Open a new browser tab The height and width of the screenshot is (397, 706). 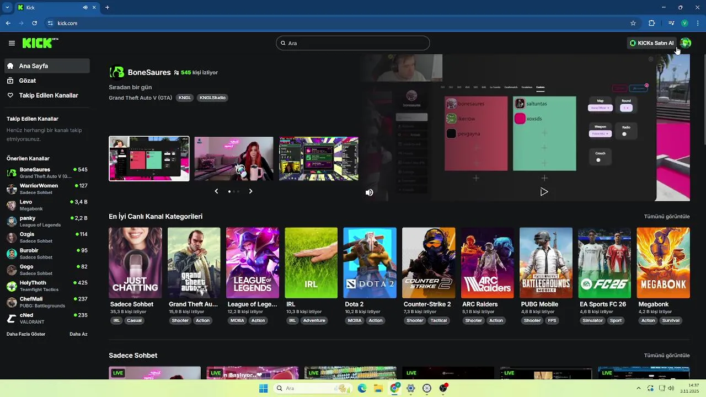pos(107,8)
